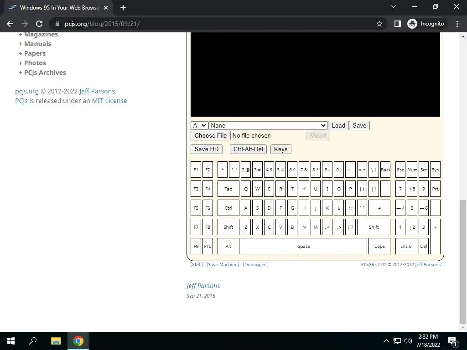Toggle the Caps lock virtual key
This screenshot has height=350, width=467.
click(379, 246)
